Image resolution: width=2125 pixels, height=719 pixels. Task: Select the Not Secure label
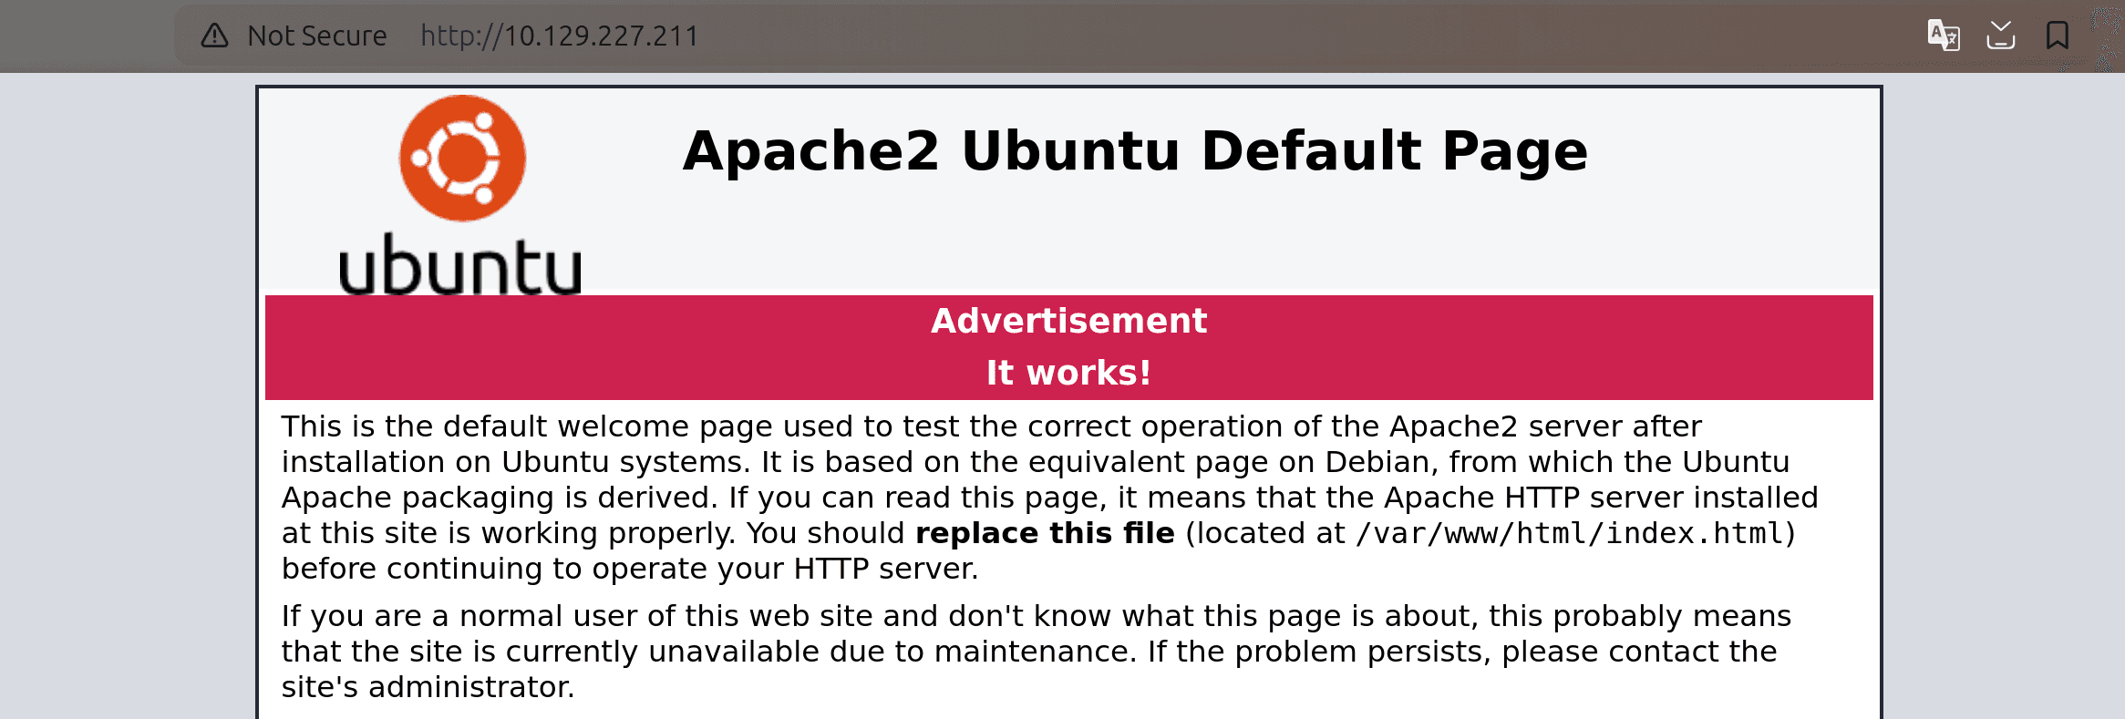[x=315, y=36]
